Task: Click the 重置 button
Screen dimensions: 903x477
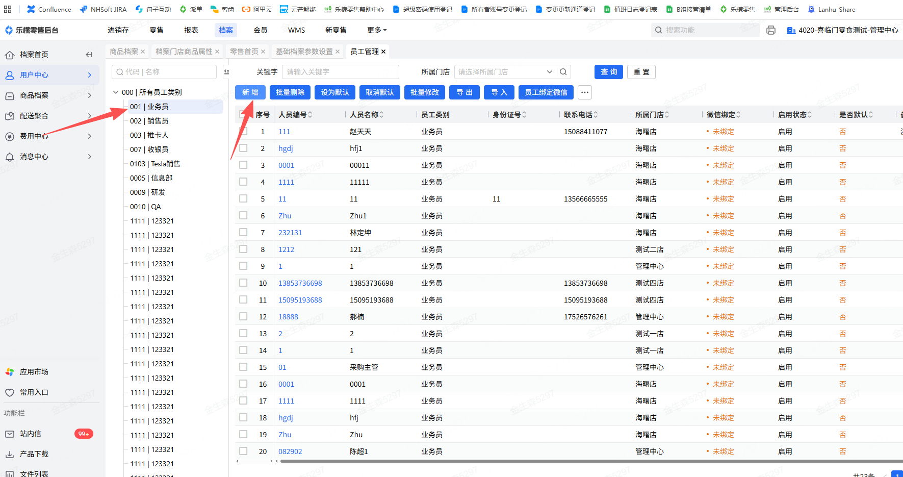Action: 641,72
